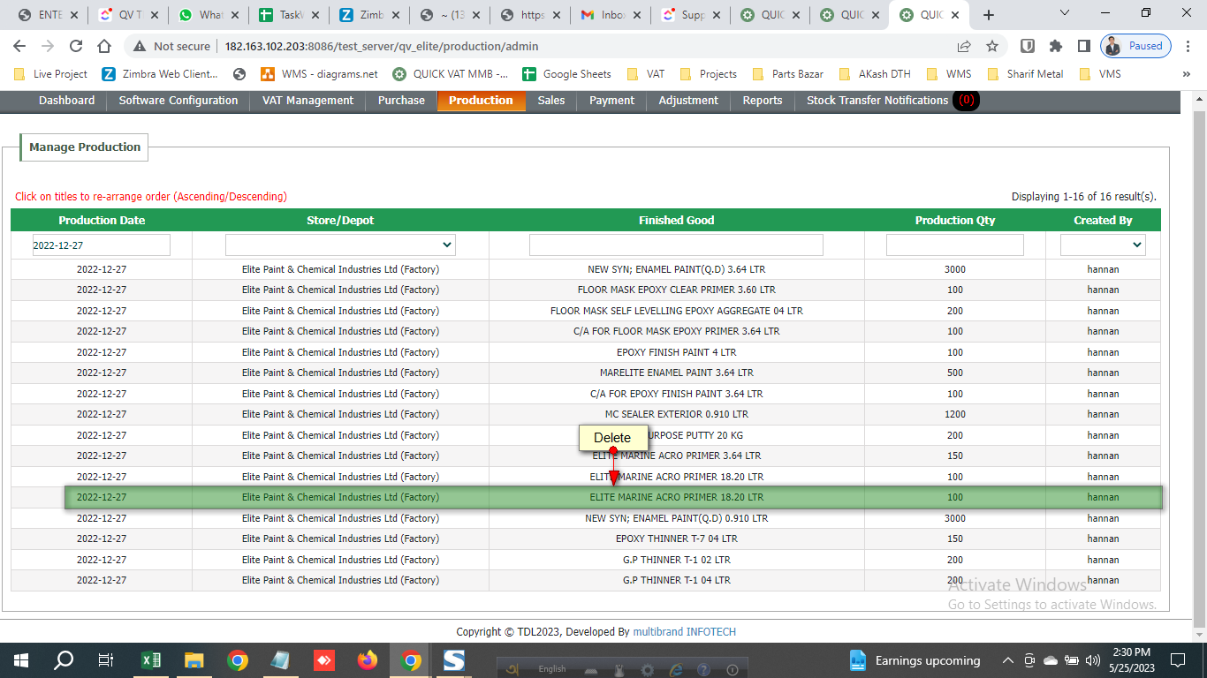The width and height of the screenshot is (1207, 678).
Task: Open the Sharif Metal bookmark folder
Action: coord(1025,74)
